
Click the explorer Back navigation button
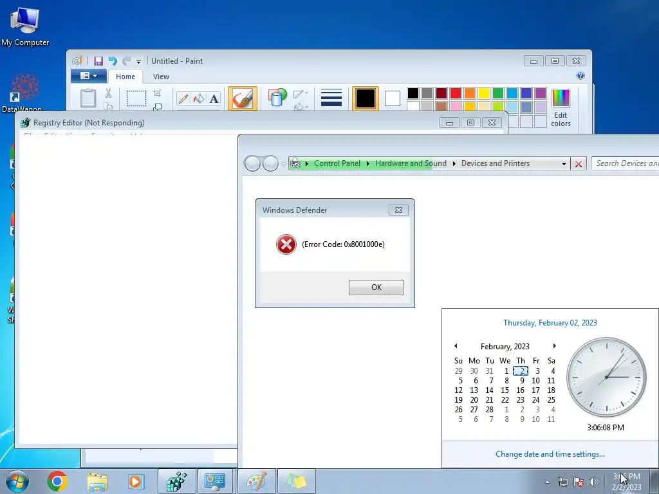[252, 163]
